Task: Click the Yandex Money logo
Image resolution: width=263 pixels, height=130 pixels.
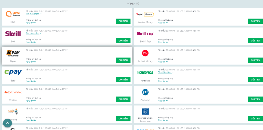Action: click(x=145, y=14)
